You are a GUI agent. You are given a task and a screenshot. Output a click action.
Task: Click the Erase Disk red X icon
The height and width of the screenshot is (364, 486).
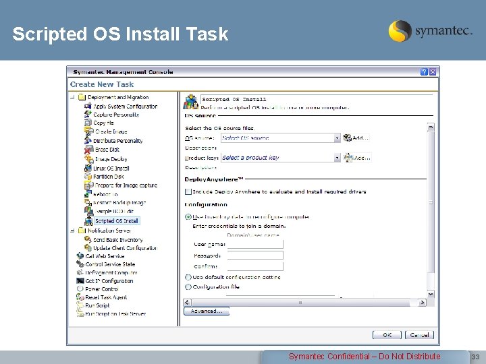[89, 150]
